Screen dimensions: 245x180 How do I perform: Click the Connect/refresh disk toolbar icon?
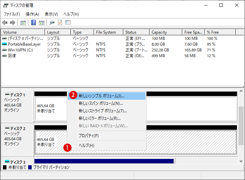click(52, 23)
